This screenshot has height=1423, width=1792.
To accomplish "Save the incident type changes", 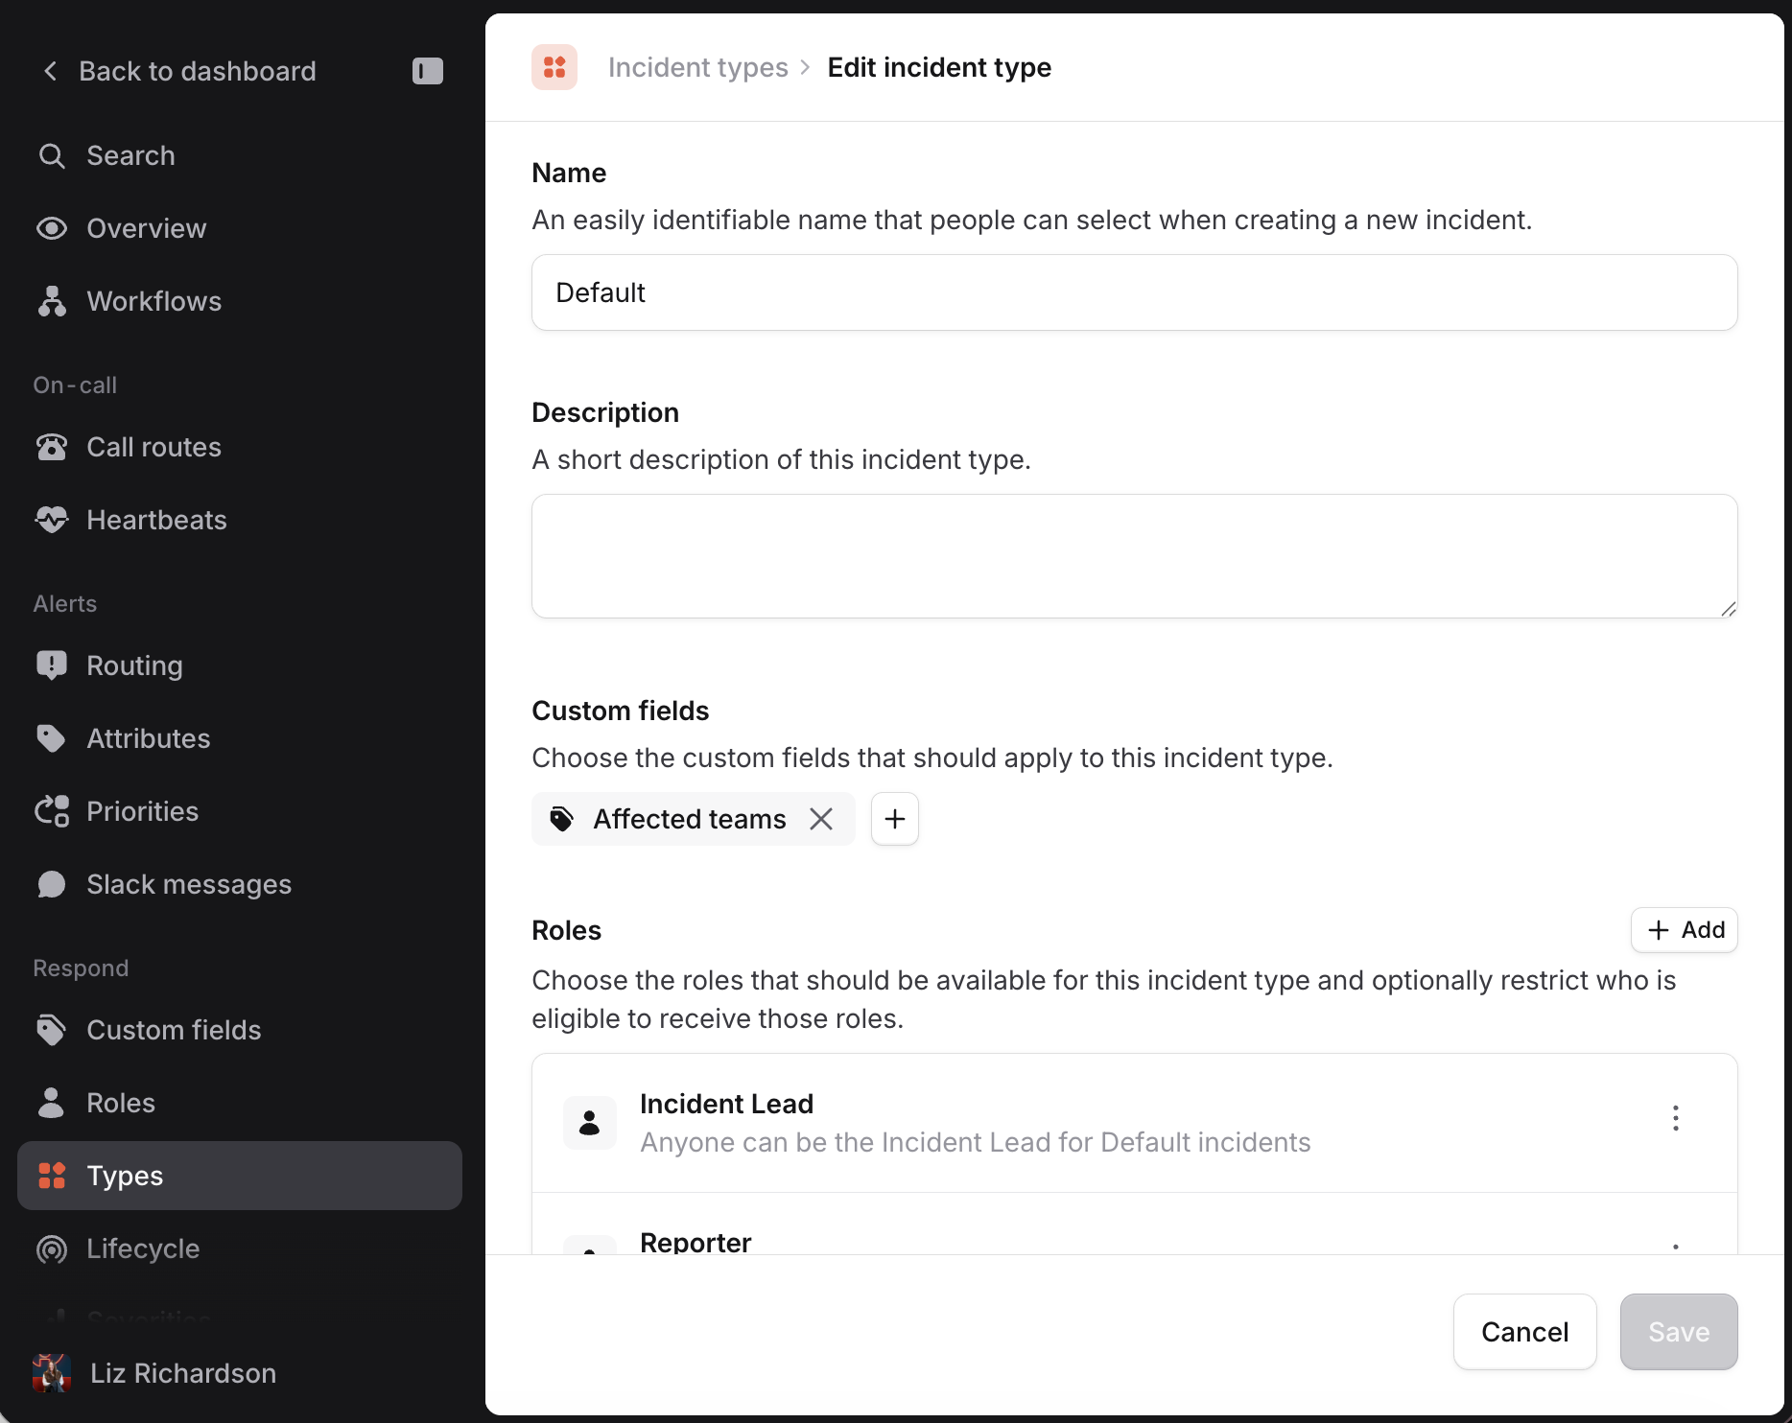I will tap(1679, 1332).
